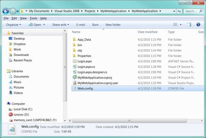Open the change view dropdown arrow
This screenshot has height=138, width=206.
click(x=181, y=24)
